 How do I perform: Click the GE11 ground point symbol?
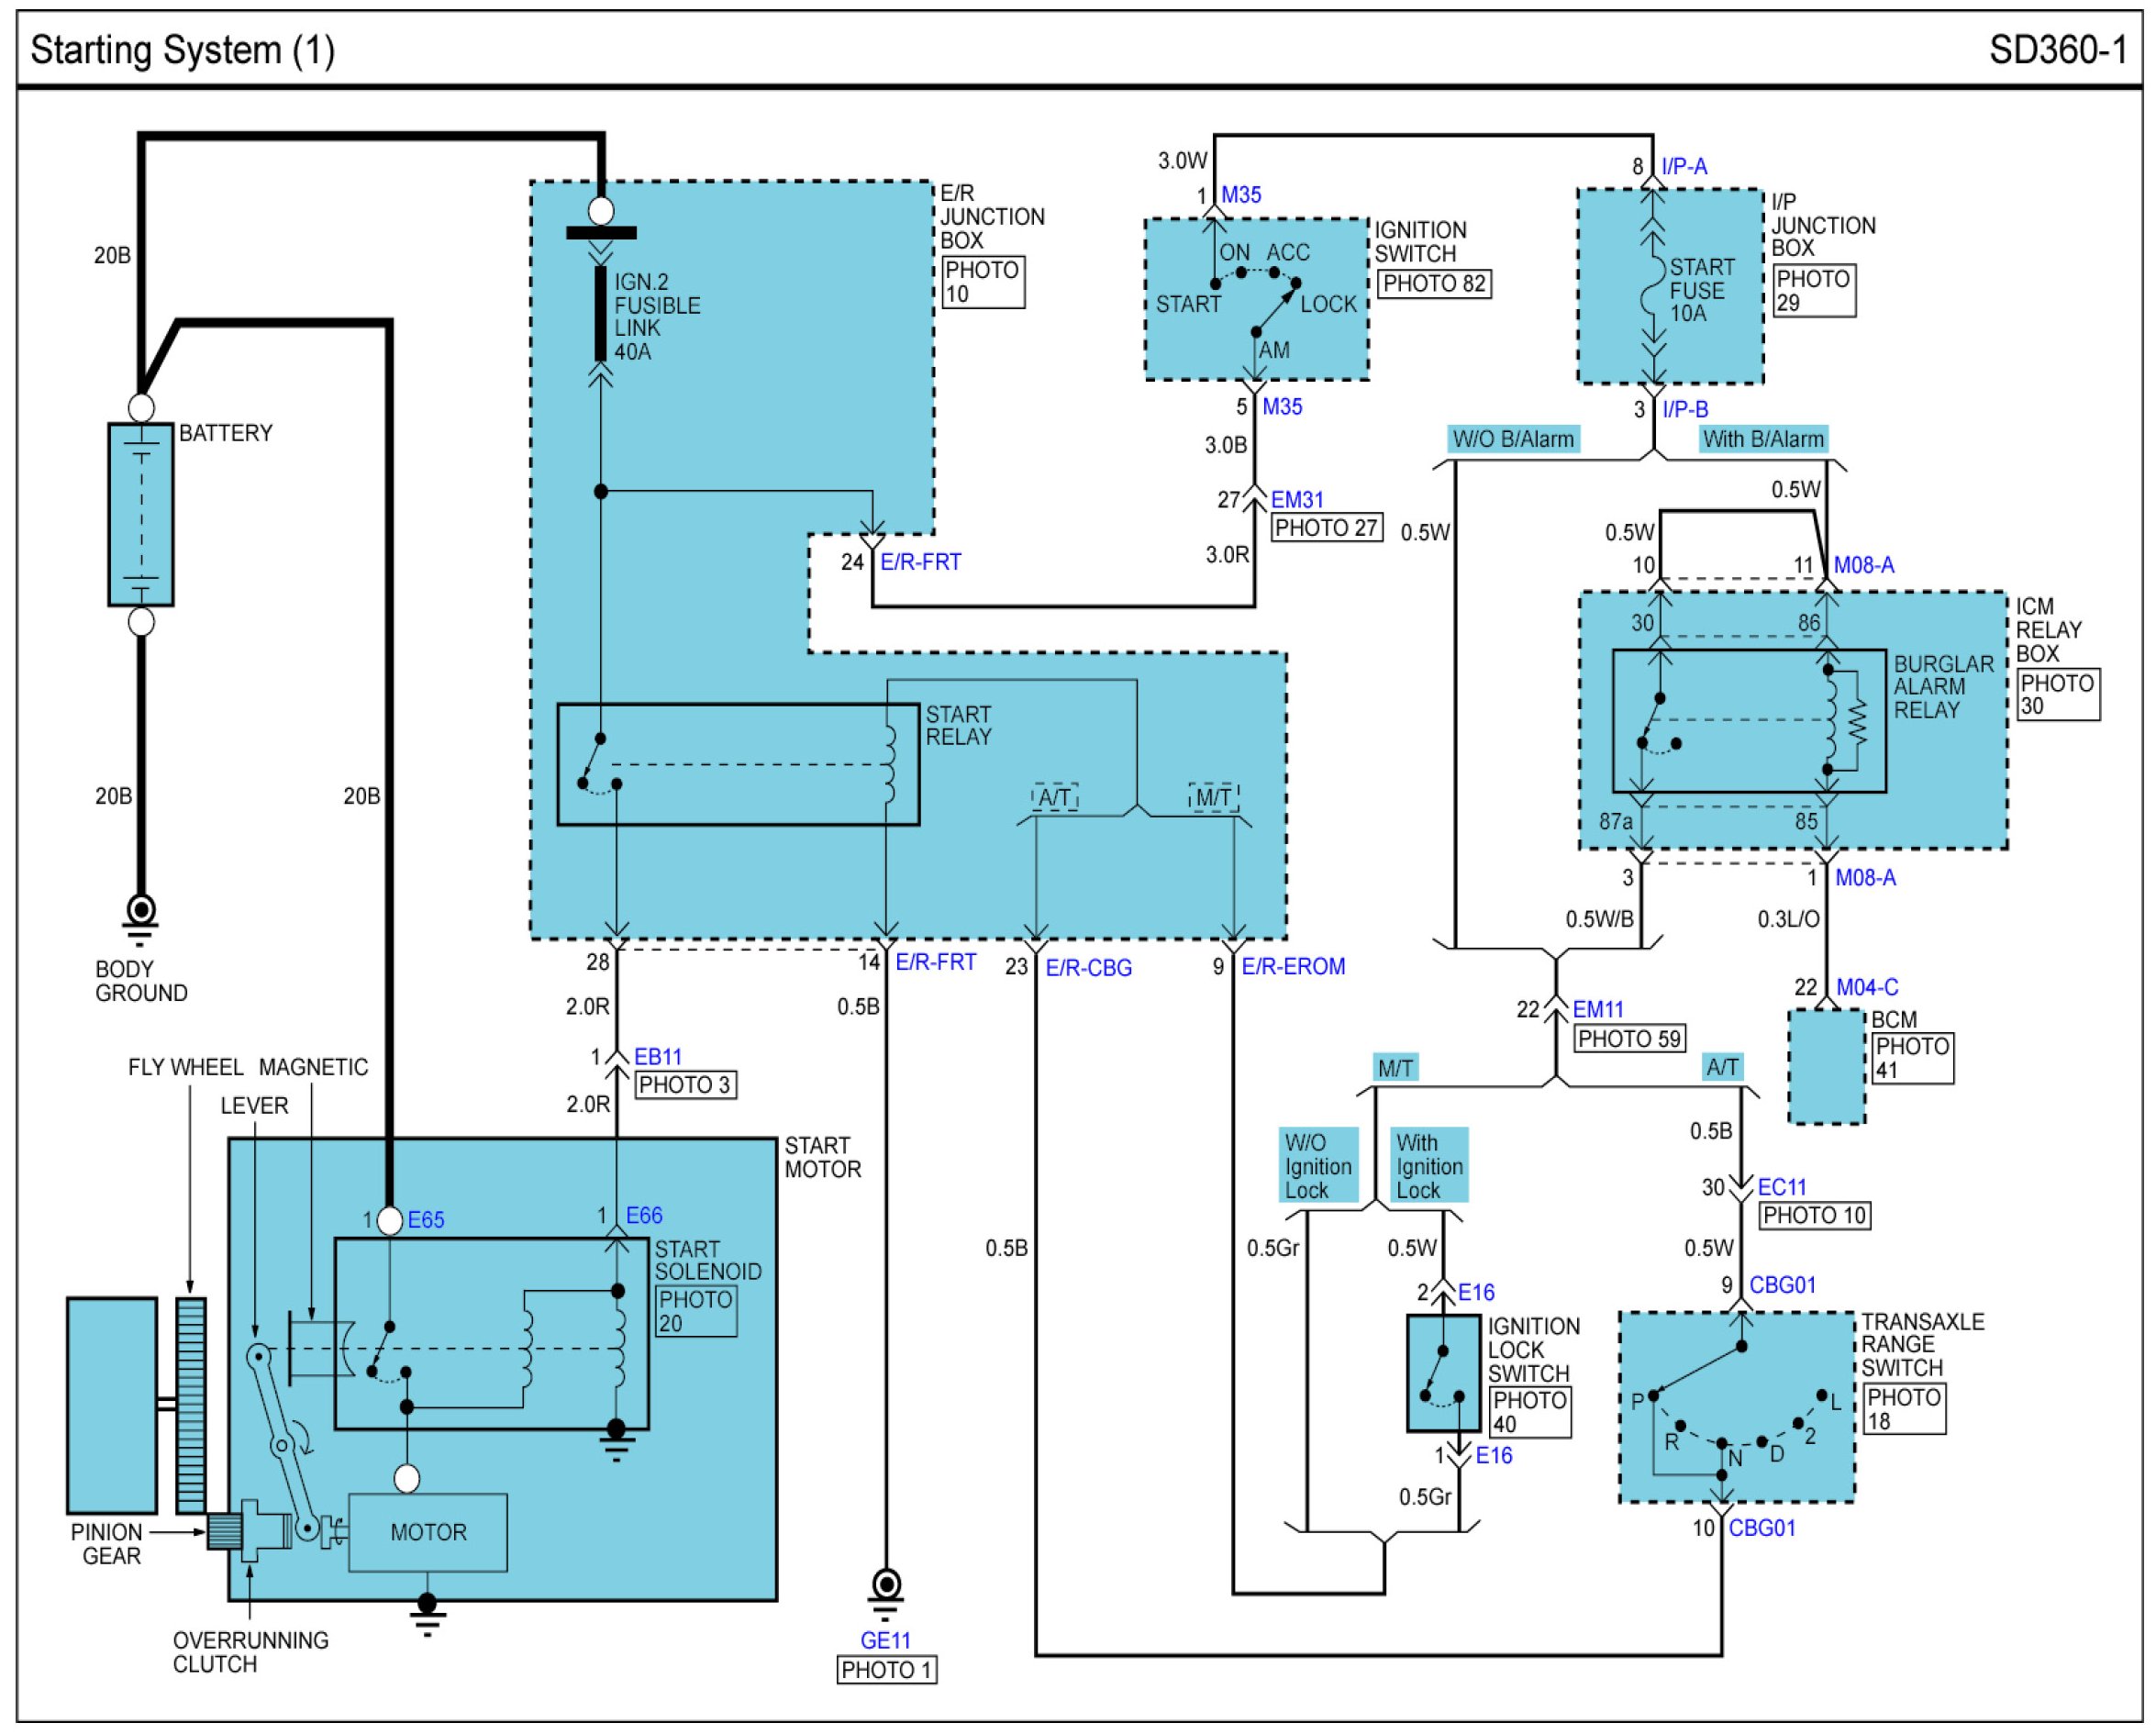(x=886, y=1589)
